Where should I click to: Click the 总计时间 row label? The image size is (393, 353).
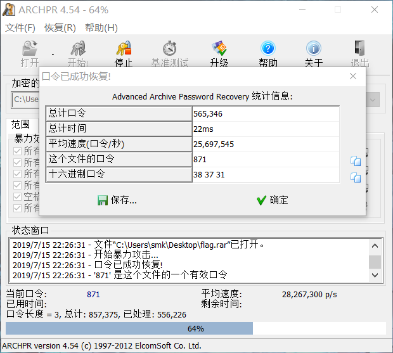[119, 129]
